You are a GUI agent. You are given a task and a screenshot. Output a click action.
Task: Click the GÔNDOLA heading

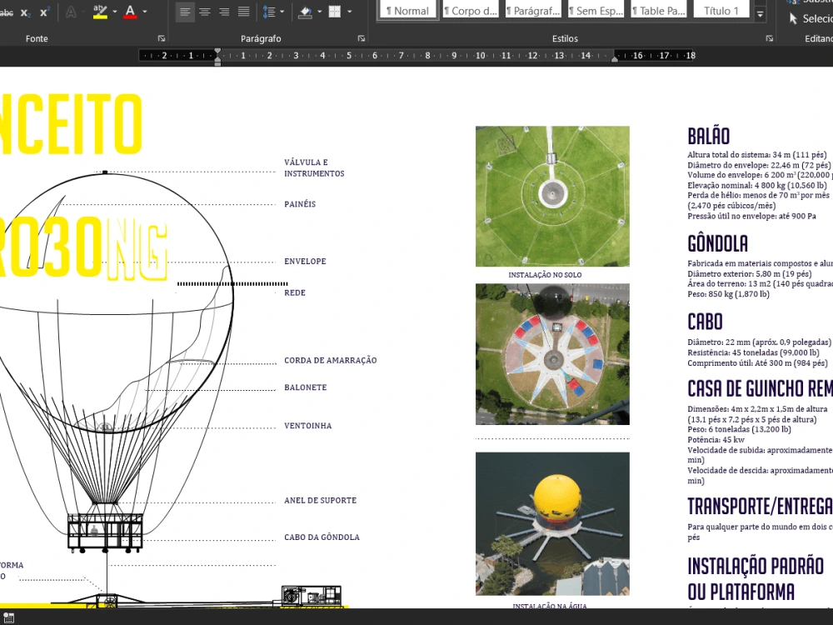pyautogui.click(x=717, y=244)
